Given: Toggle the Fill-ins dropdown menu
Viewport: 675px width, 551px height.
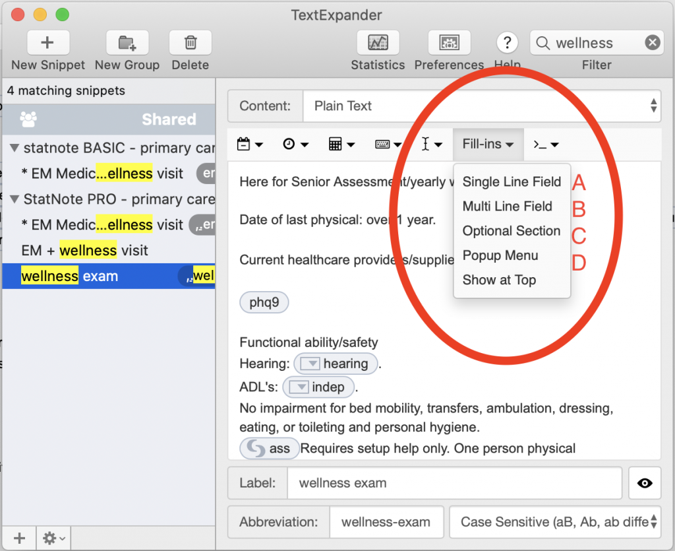Looking at the screenshot, I should [x=488, y=144].
